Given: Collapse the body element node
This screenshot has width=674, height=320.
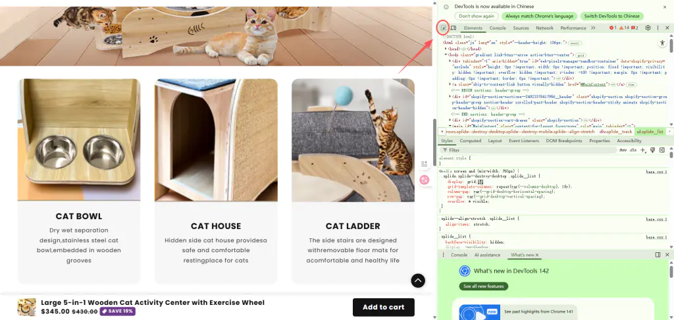Looking at the screenshot, I should [x=446, y=55].
